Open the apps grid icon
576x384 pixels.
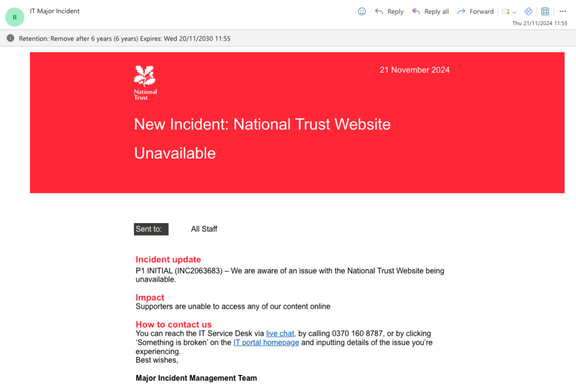click(x=545, y=11)
